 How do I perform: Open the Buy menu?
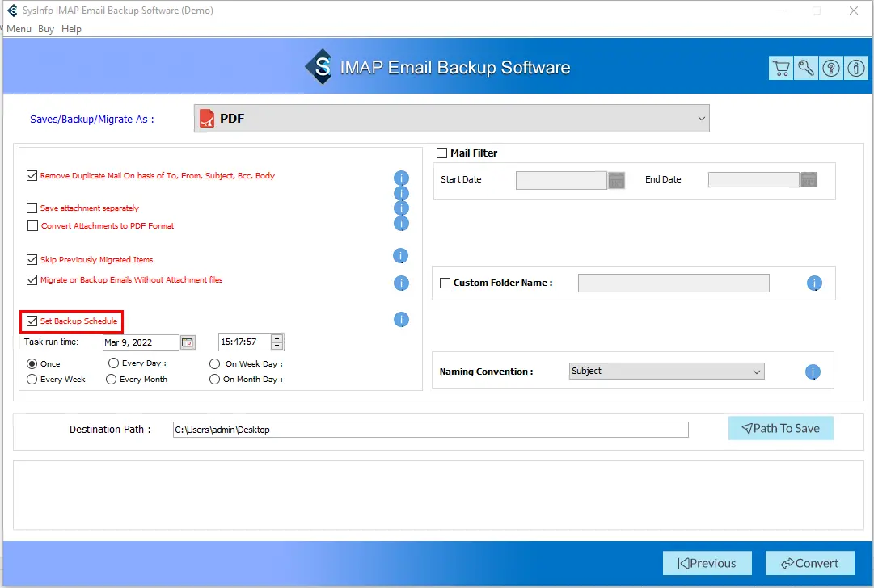(x=46, y=29)
